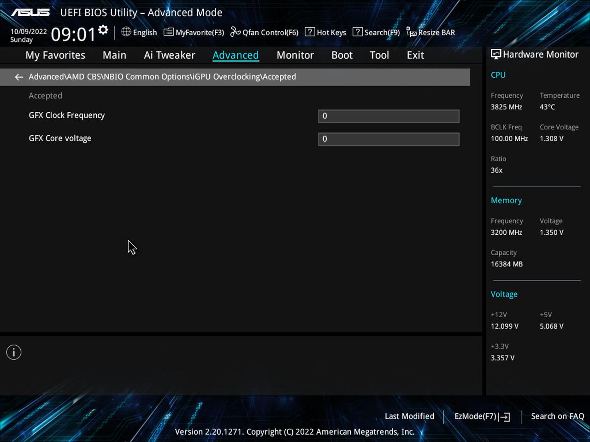
Task: Toggle Resize BAR setting
Action: [437, 32]
